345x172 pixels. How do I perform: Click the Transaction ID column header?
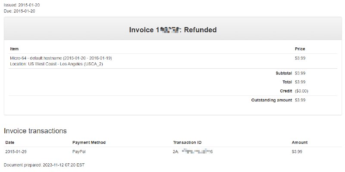click(x=187, y=142)
